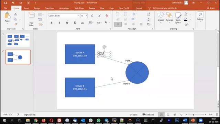Increase the font size
The width and height of the screenshot is (220, 124).
92,16
